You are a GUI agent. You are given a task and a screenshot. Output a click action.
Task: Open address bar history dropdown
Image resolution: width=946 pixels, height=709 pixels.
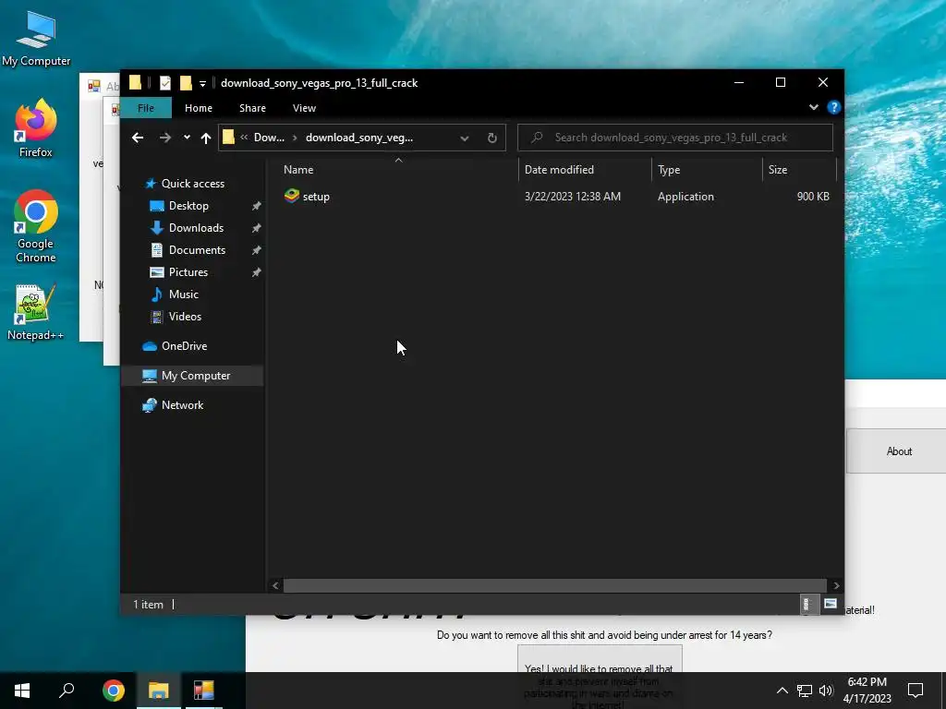465,138
